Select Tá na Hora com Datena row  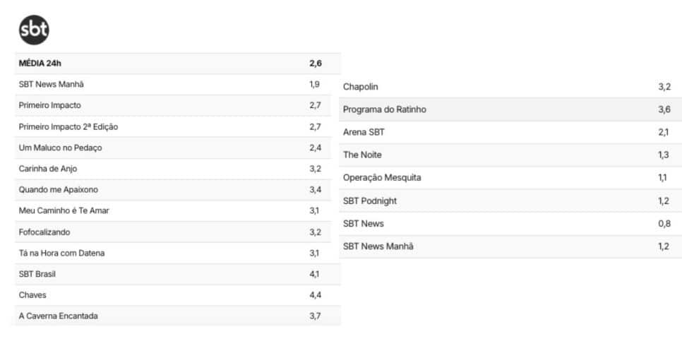[x=178, y=253]
